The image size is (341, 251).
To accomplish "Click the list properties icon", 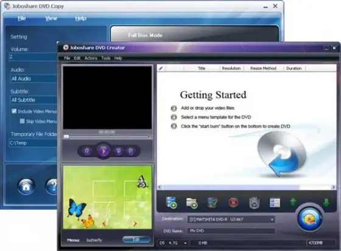I will [275, 203].
